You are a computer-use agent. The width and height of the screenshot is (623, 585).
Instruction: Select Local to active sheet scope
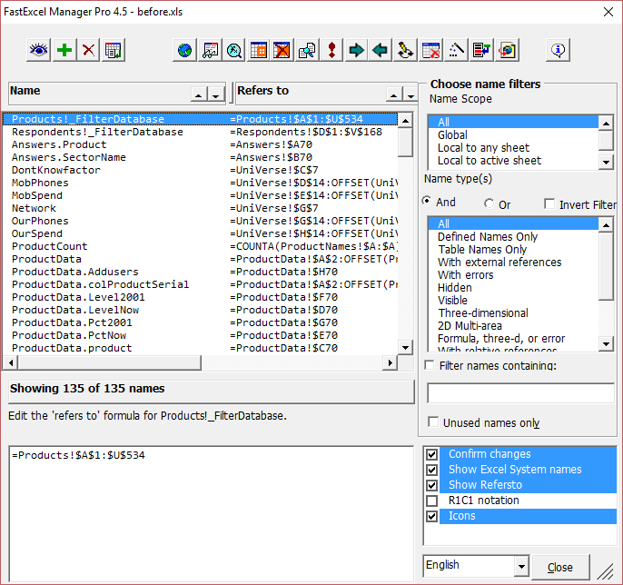[x=513, y=161]
